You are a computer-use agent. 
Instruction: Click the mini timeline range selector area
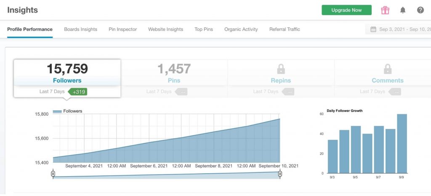(166, 175)
